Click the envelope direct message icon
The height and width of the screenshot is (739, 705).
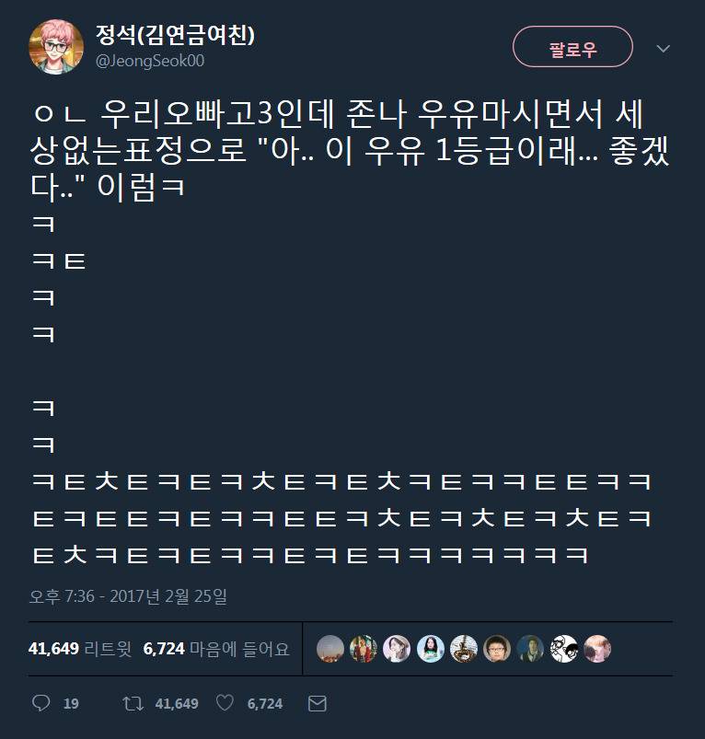[x=318, y=704]
